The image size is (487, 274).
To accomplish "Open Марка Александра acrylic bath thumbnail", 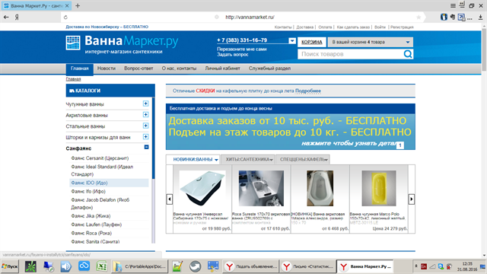I will [x=320, y=188].
